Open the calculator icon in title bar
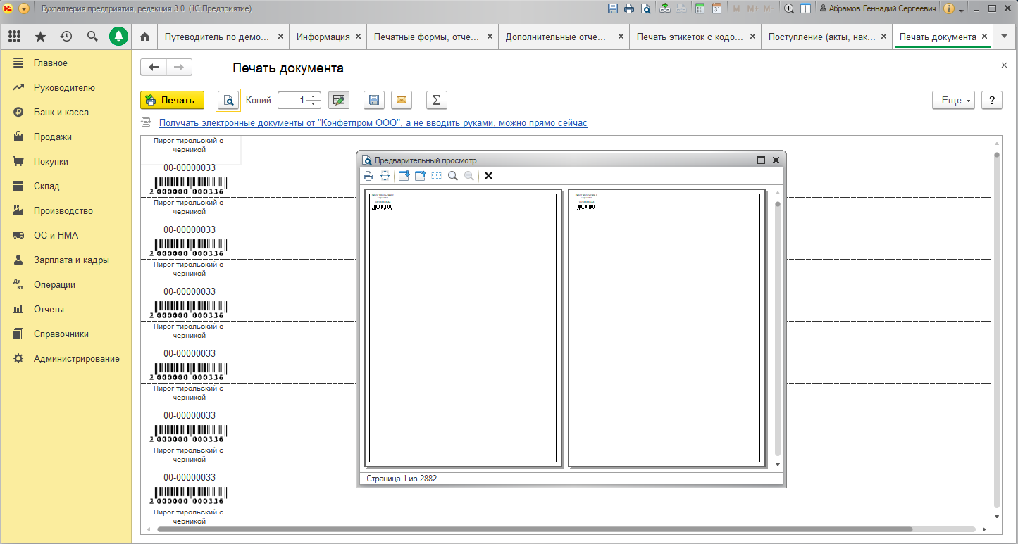This screenshot has height=544, width=1018. [700, 8]
